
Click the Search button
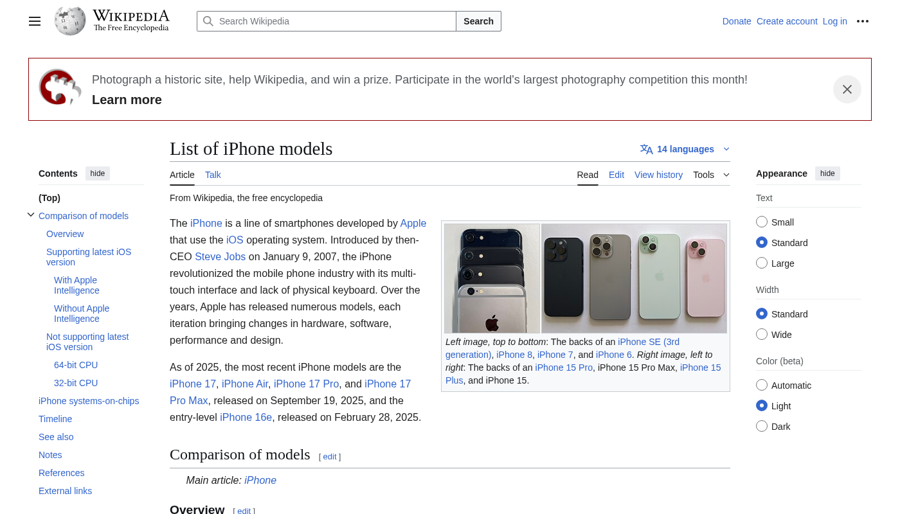tap(478, 21)
